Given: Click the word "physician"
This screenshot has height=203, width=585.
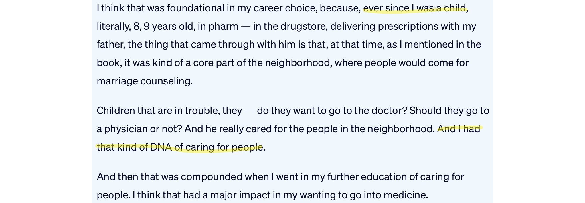Looking at the screenshot, I should pos(126,129).
